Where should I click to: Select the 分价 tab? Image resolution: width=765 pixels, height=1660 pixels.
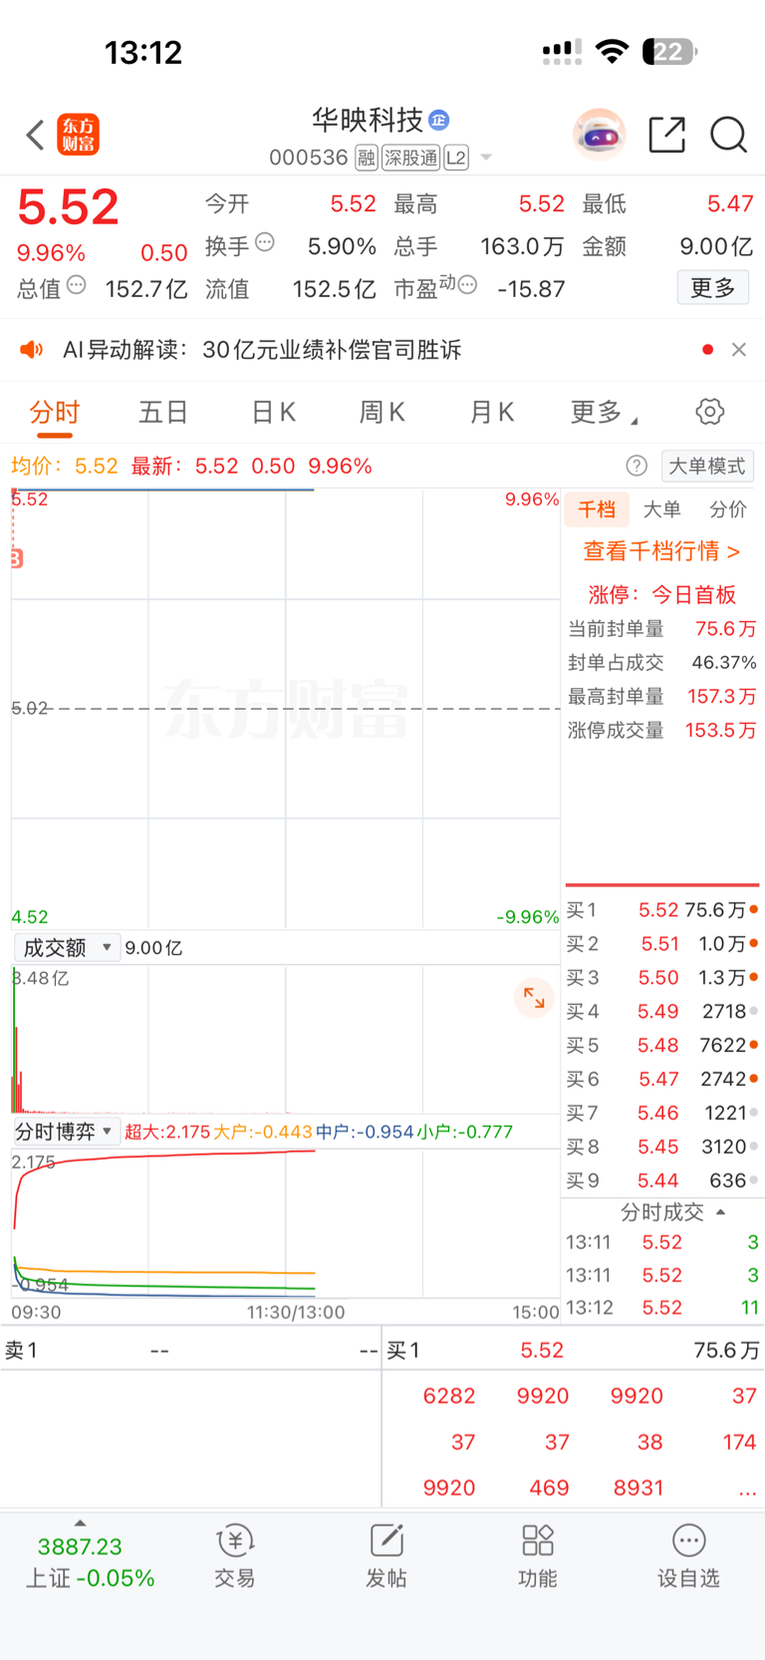coord(728,509)
